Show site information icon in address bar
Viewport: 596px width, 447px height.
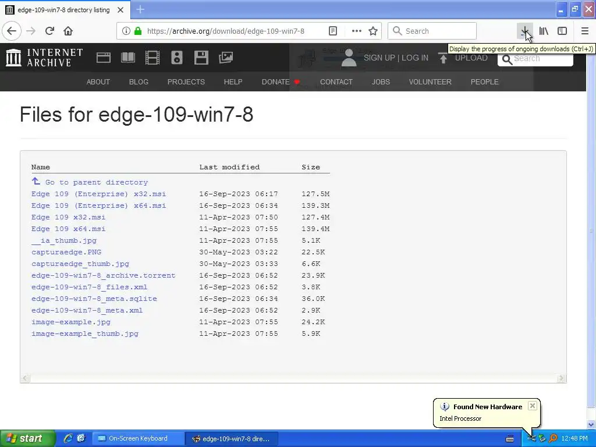tap(126, 31)
